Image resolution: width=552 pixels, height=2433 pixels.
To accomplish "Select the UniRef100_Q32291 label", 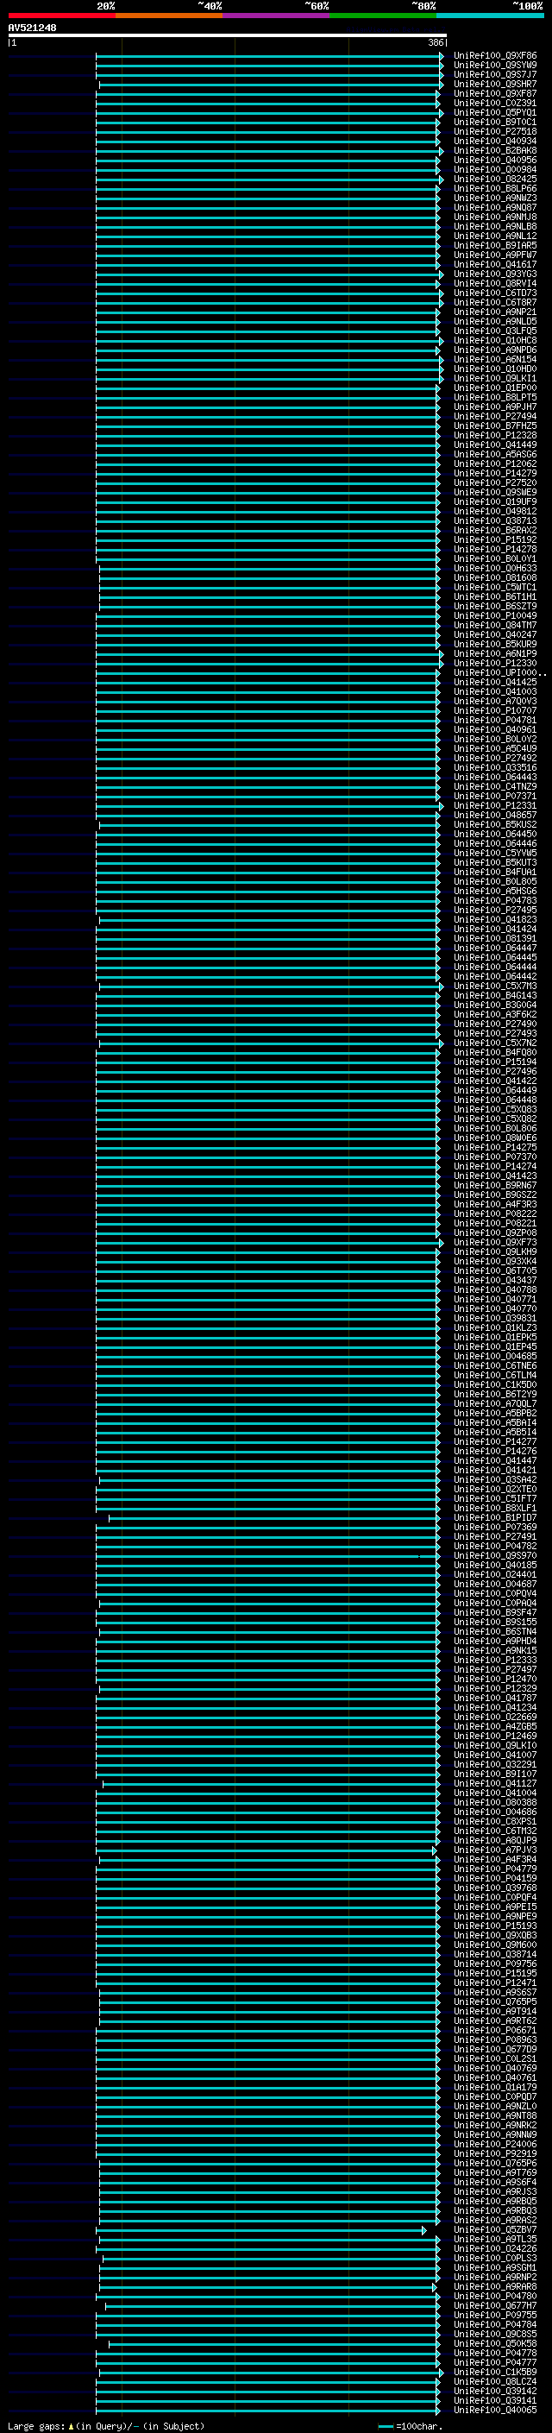I will pos(494,1764).
